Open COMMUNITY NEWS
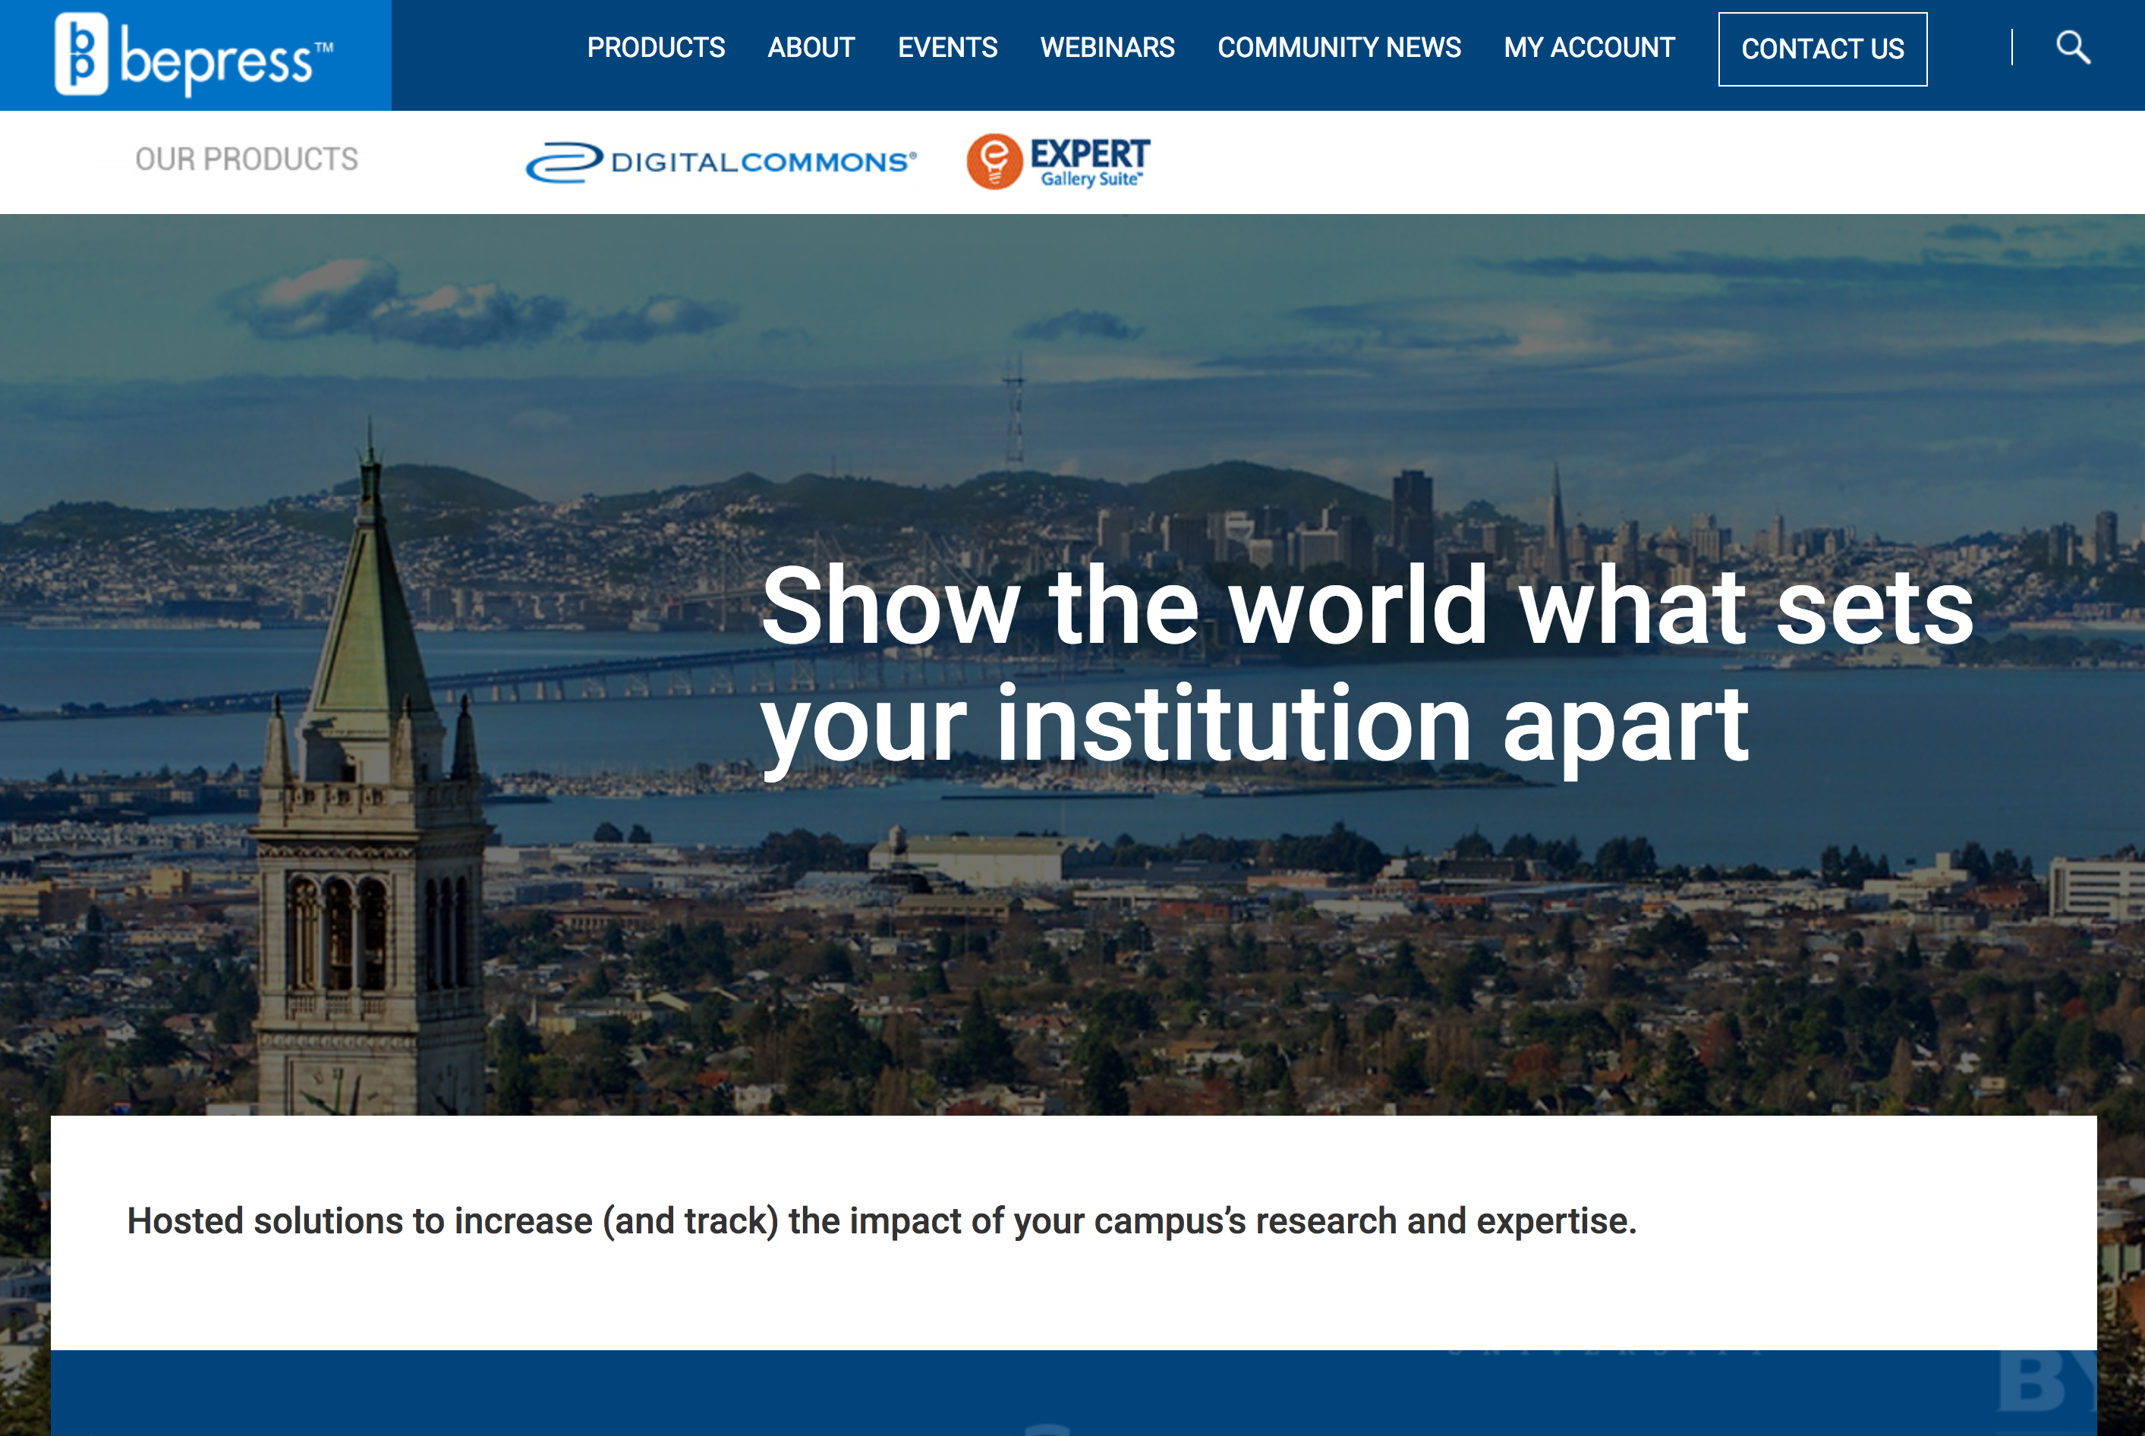Image resolution: width=2145 pixels, height=1436 pixels. [x=1340, y=48]
